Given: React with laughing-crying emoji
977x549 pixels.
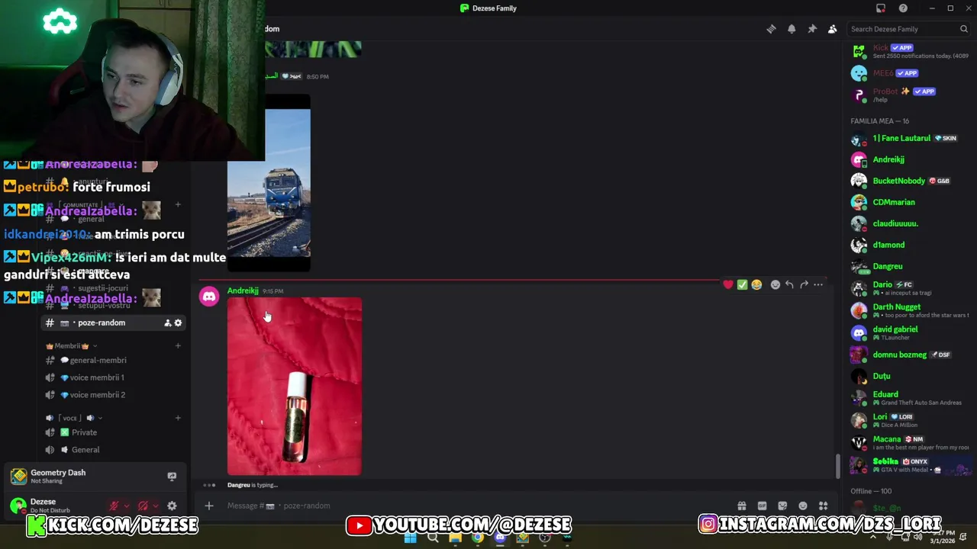Looking at the screenshot, I should [756, 284].
